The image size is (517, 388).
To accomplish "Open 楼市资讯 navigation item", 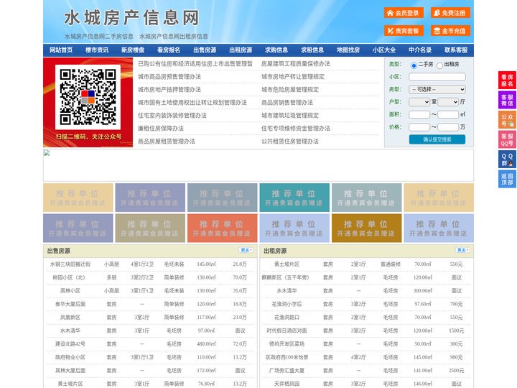I will (97, 50).
